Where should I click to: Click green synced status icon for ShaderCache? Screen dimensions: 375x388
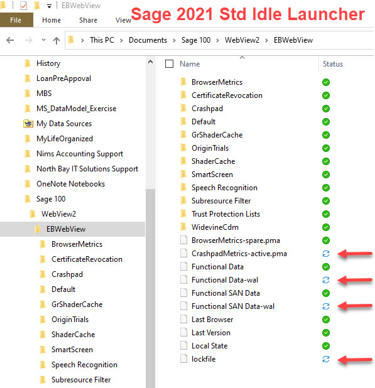[326, 161]
